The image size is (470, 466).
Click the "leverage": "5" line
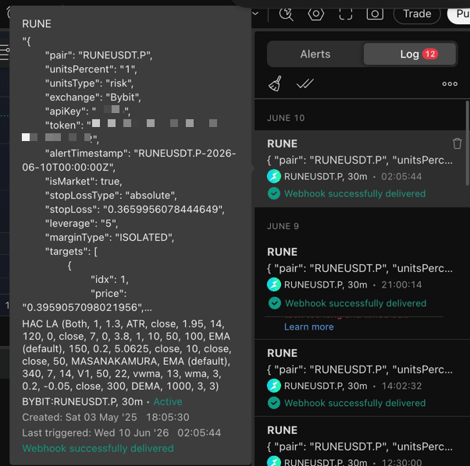click(81, 223)
